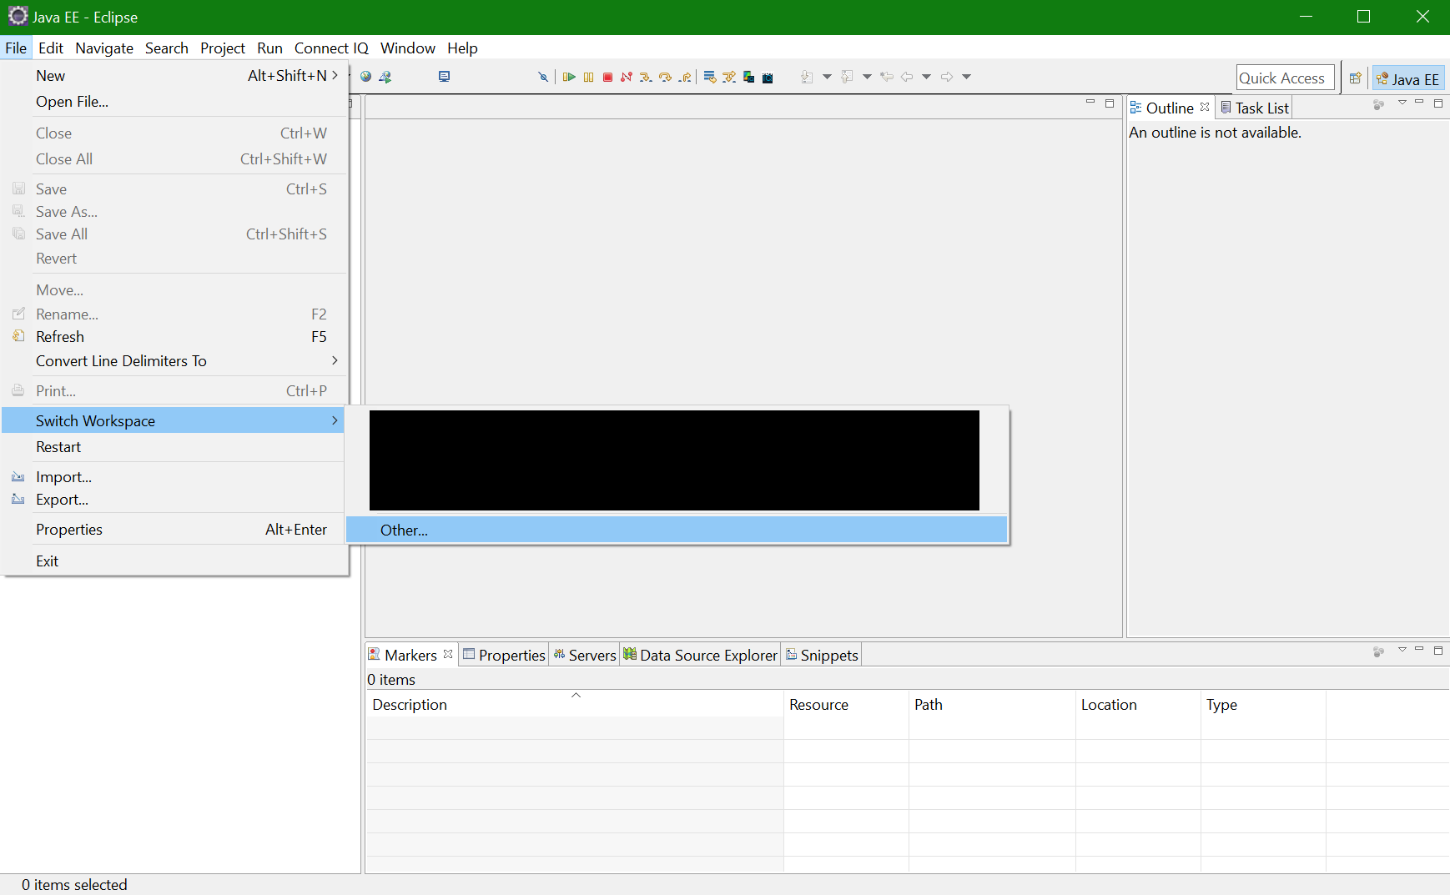Sort by Path column header
Screen dimensions: 1450x895
[993, 704]
